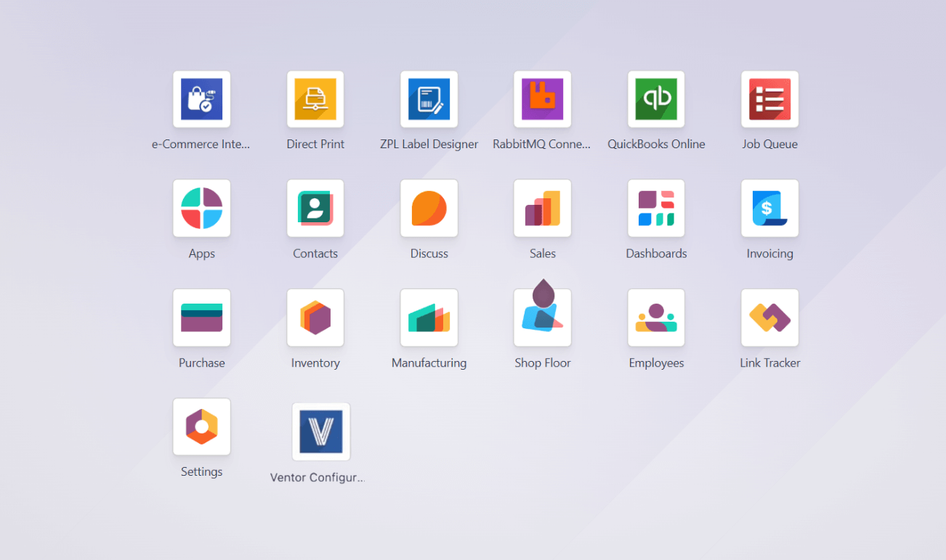Open the Purchase app icon

coord(201,317)
